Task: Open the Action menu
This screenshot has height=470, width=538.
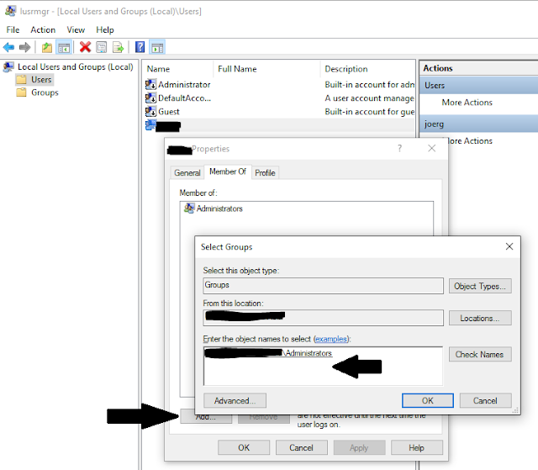Action: click(43, 29)
